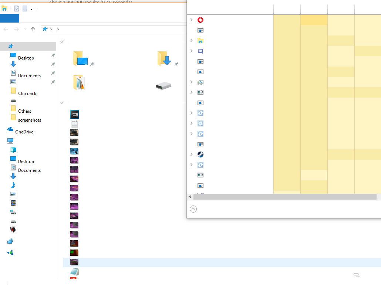This screenshot has width=381, height=285.
Task: Unpin Documents using its pin icon
Action: click(53, 73)
